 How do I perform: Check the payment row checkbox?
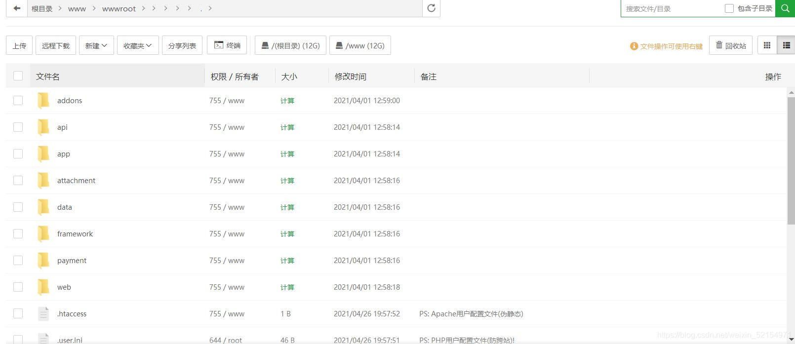(x=18, y=260)
